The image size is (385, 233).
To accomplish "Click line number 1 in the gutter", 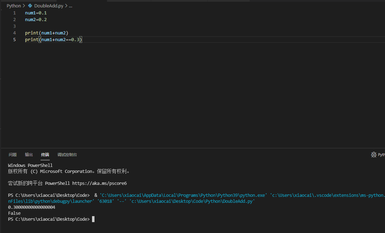I will 14,13.
